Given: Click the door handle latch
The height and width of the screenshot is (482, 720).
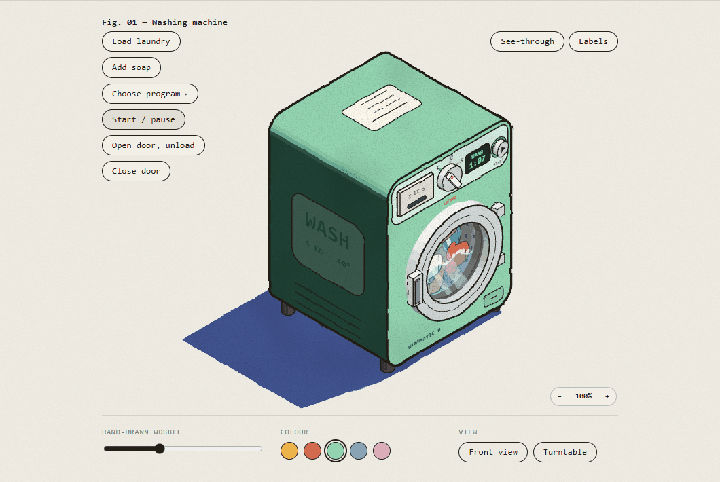Looking at the screenshot, I should pyautogui.click(x=414, y=289).
